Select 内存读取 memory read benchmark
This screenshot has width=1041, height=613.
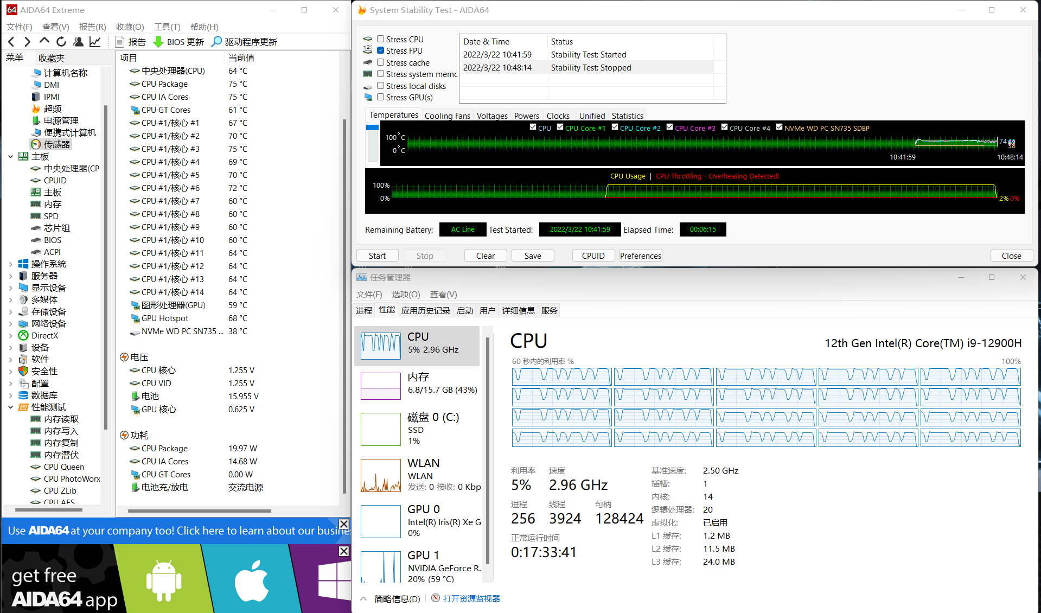[55, 419]
